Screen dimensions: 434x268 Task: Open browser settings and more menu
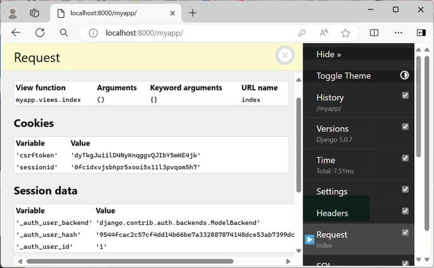pyautogui.click(x=398, y=33)
